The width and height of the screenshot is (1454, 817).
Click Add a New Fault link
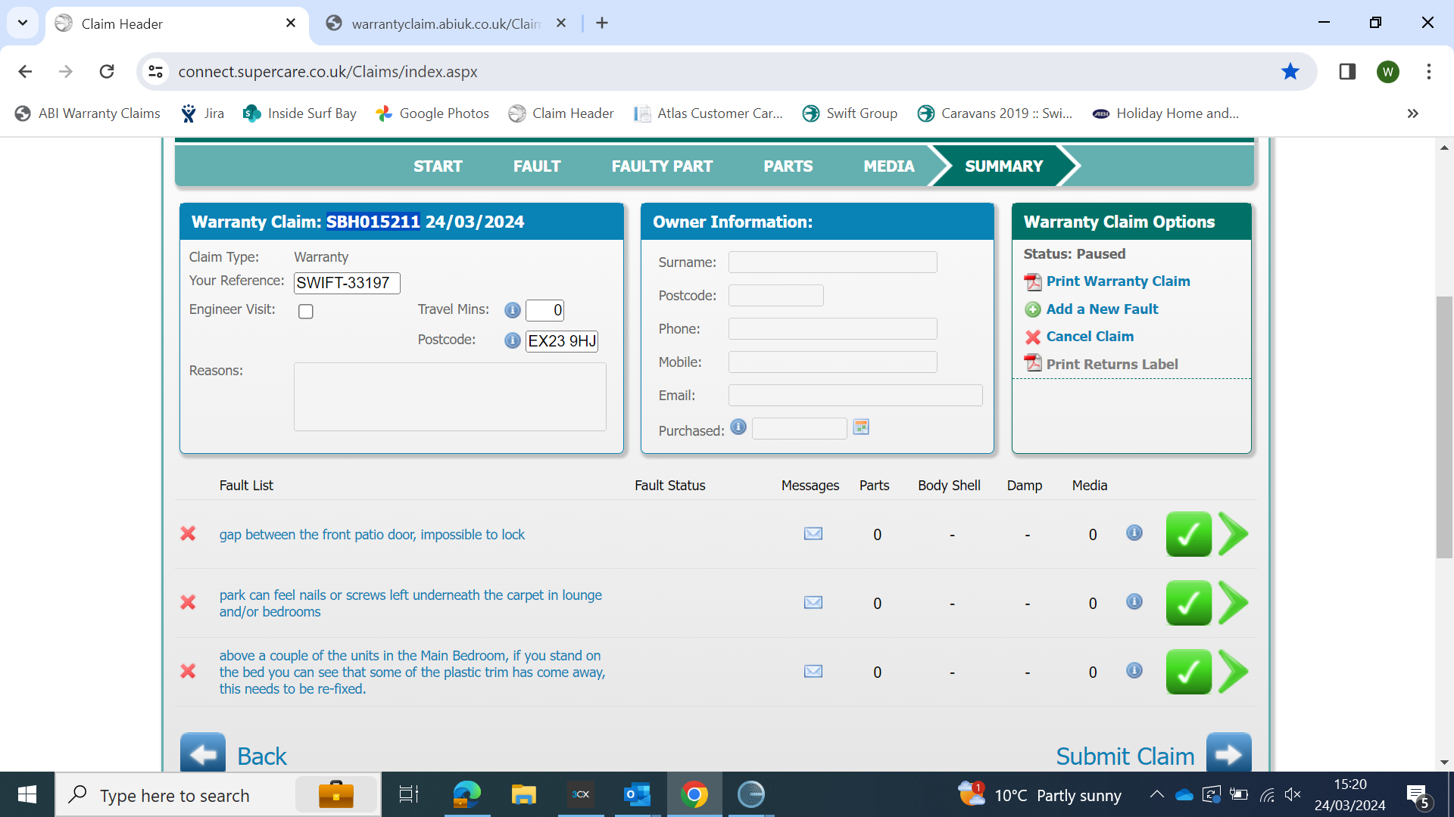tap(1102, 309)
